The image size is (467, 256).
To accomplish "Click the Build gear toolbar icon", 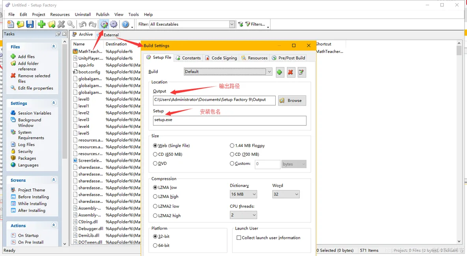I will (114, 24).
